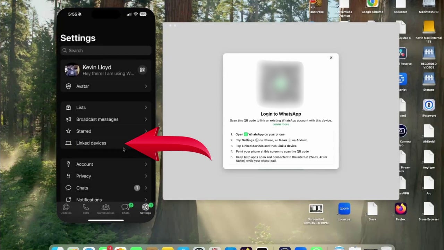The height and width of the screenshot is (250, 444).
Task: Launch zoom.us from the desktop
Action: (344, 209)
